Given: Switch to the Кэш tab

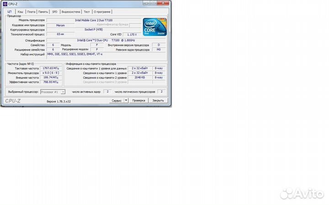Looking at the screenshot, I should point(21,12).
